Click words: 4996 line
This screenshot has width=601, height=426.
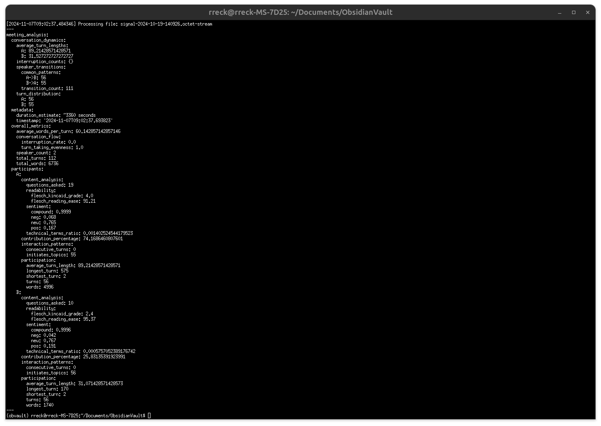click(40, 287)
